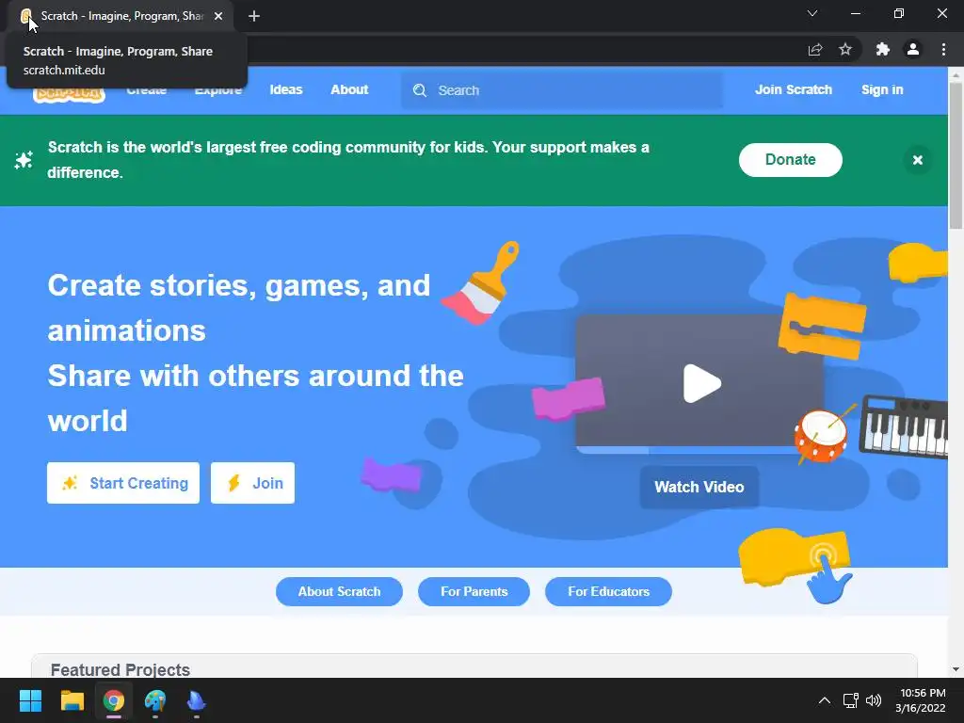Open the About page link
964x723 pixels.
click(x=349, y=89)
